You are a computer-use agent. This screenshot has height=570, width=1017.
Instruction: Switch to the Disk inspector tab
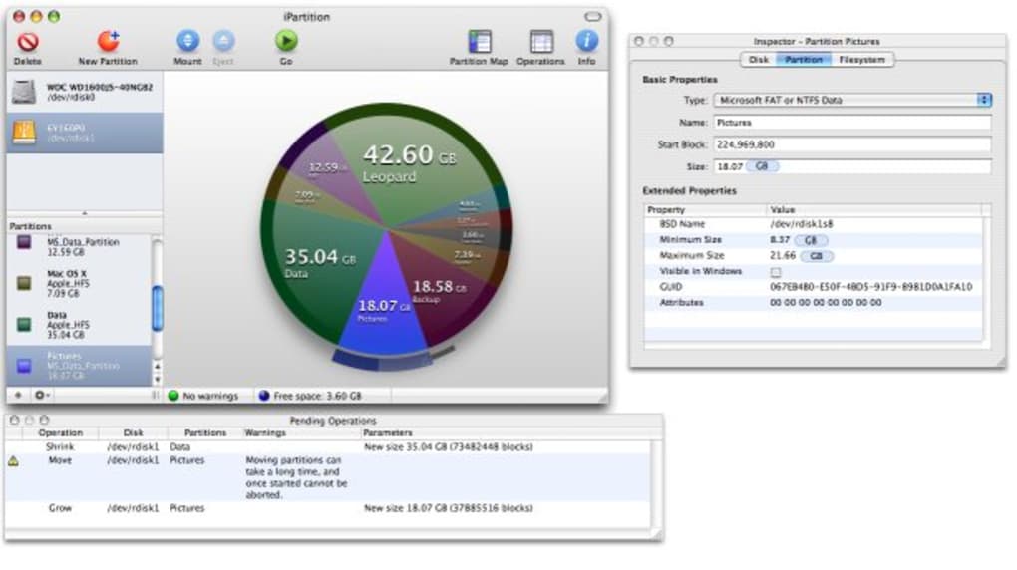759,60
